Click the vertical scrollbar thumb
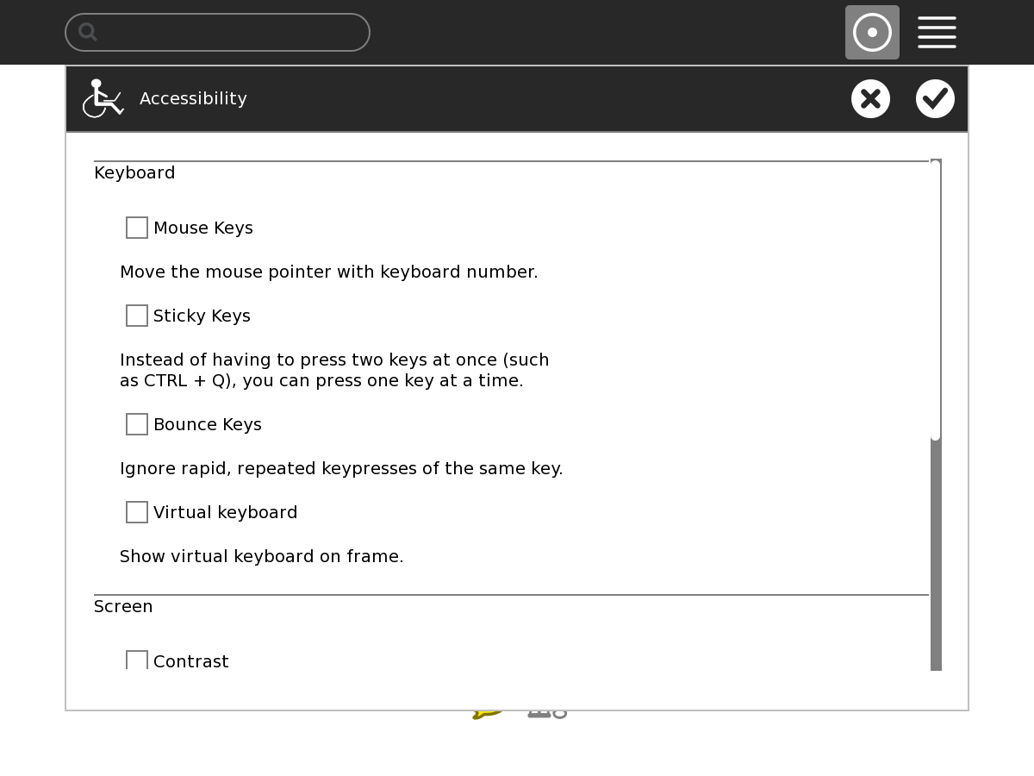Screen dimensions: 1034x776 pos(936,300)
